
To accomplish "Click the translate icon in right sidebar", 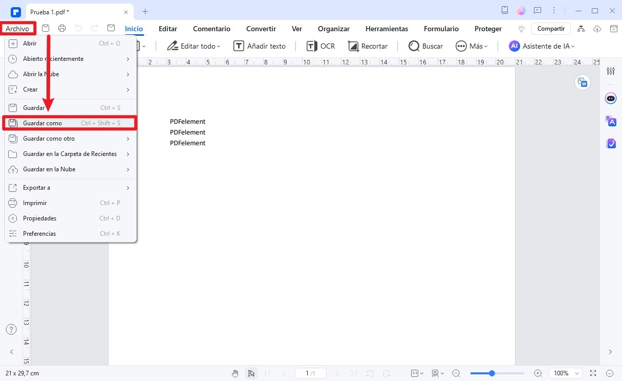I will pos(611,121).
